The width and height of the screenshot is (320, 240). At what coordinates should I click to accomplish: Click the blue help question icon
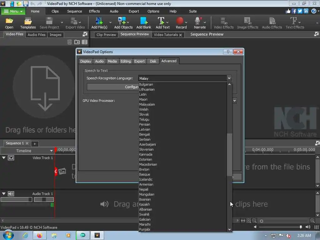pyautogui.click(x=314, y=11)
